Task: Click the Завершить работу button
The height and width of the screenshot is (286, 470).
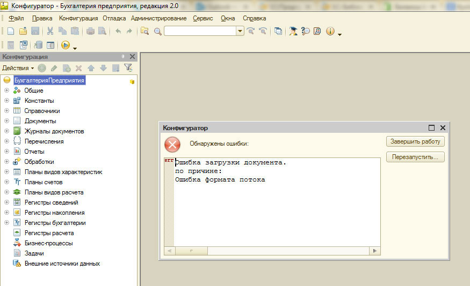Action: pyautogui.click(x=415, y=141)
